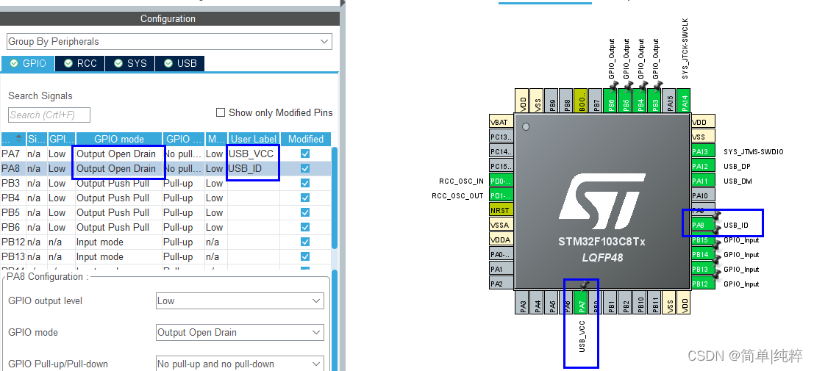Viewport: 814px width, 371px height.
Task: Open the USB configuration tab
Action: tap(180, 63)
